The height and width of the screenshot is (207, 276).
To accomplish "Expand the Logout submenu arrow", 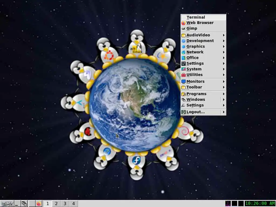I will click(x=224, y=112).
